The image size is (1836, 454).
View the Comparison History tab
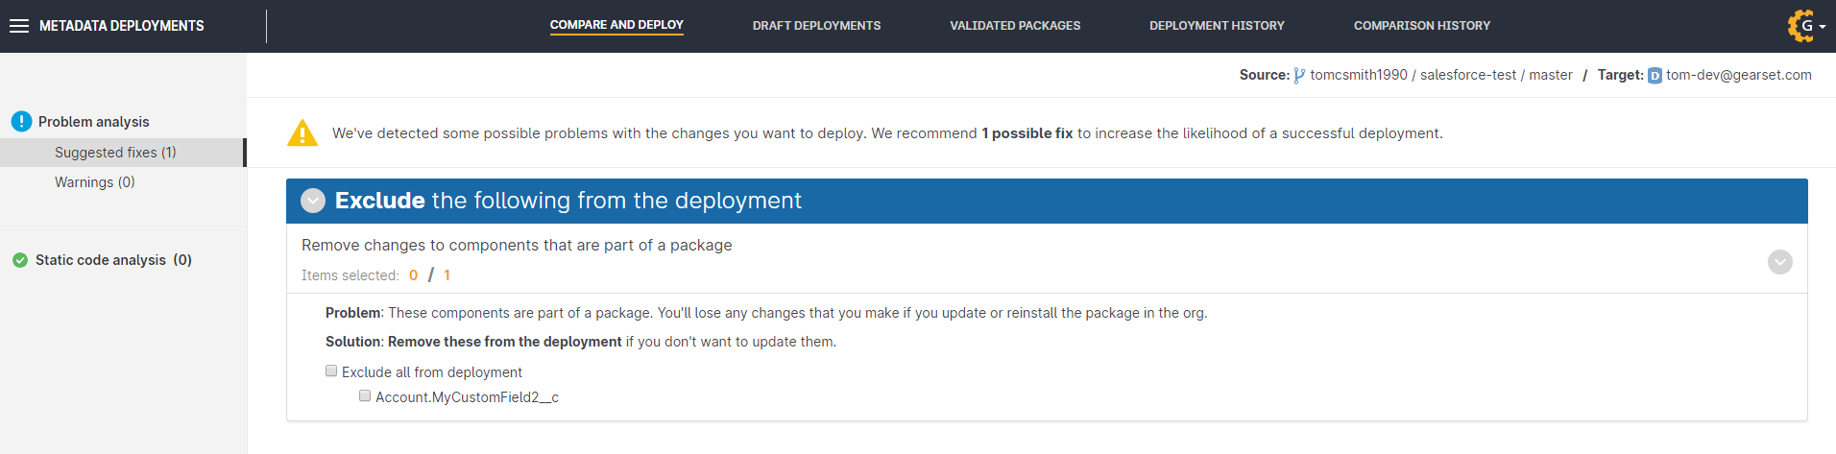pyautogui.click(x=1421, y=26)
